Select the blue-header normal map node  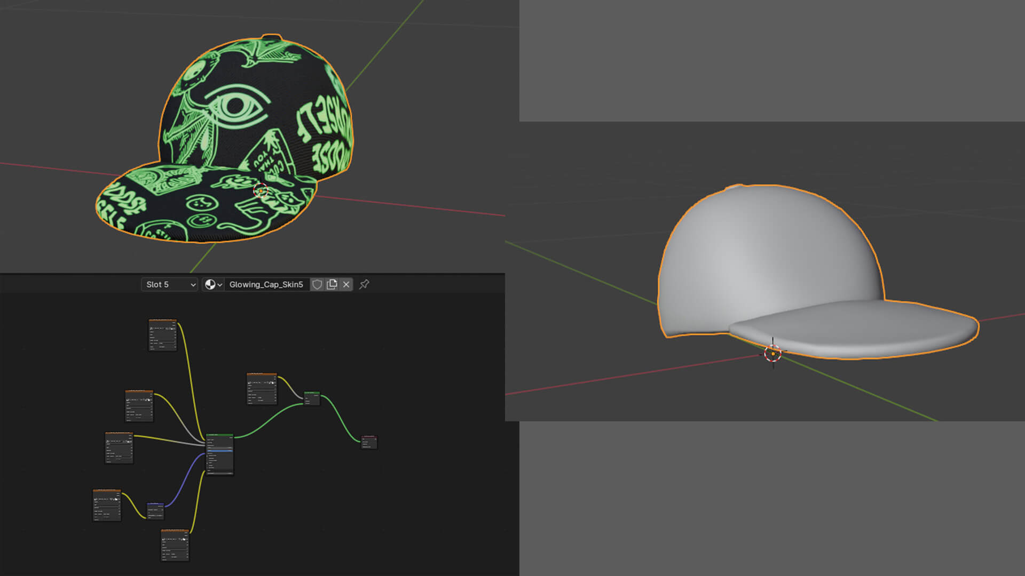coord(155,510)
